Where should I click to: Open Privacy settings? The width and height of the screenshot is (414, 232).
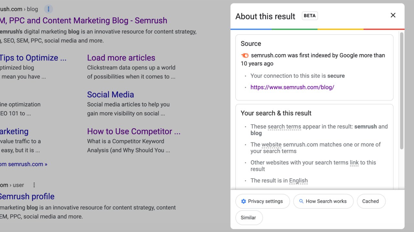point(262,201)
